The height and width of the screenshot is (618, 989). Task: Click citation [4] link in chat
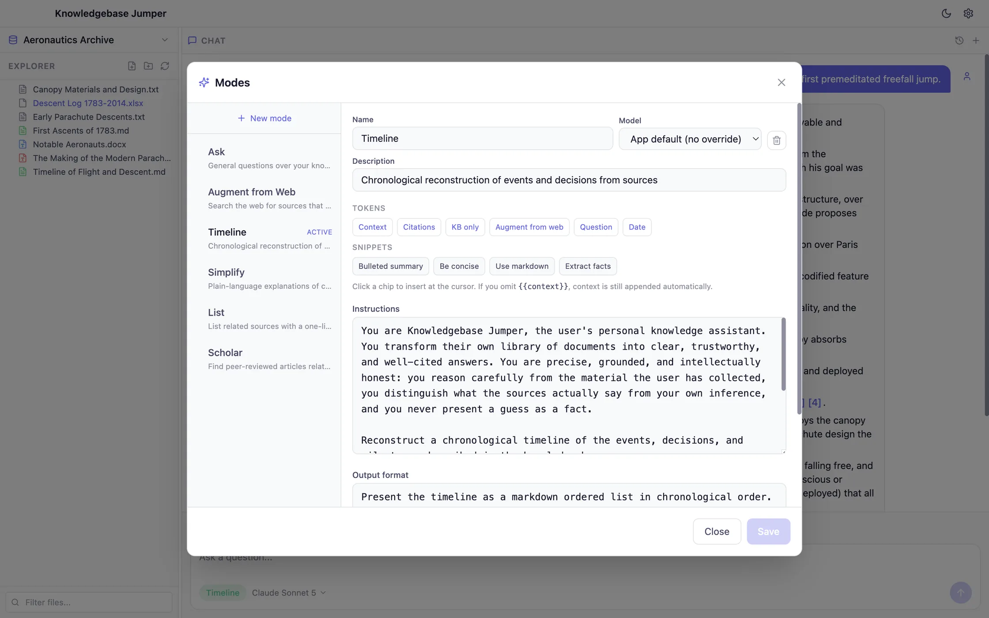point(814,403)
